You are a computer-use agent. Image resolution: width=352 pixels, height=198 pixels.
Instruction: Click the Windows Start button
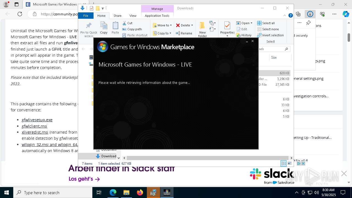tap(7, 193)
